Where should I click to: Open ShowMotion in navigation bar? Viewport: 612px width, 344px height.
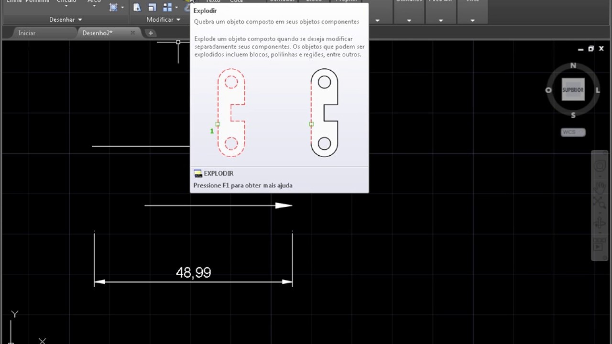600,244
